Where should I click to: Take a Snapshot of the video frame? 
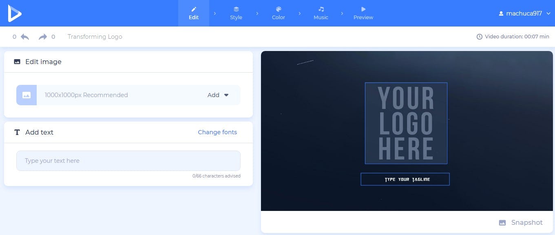click(x=521, y=222)
